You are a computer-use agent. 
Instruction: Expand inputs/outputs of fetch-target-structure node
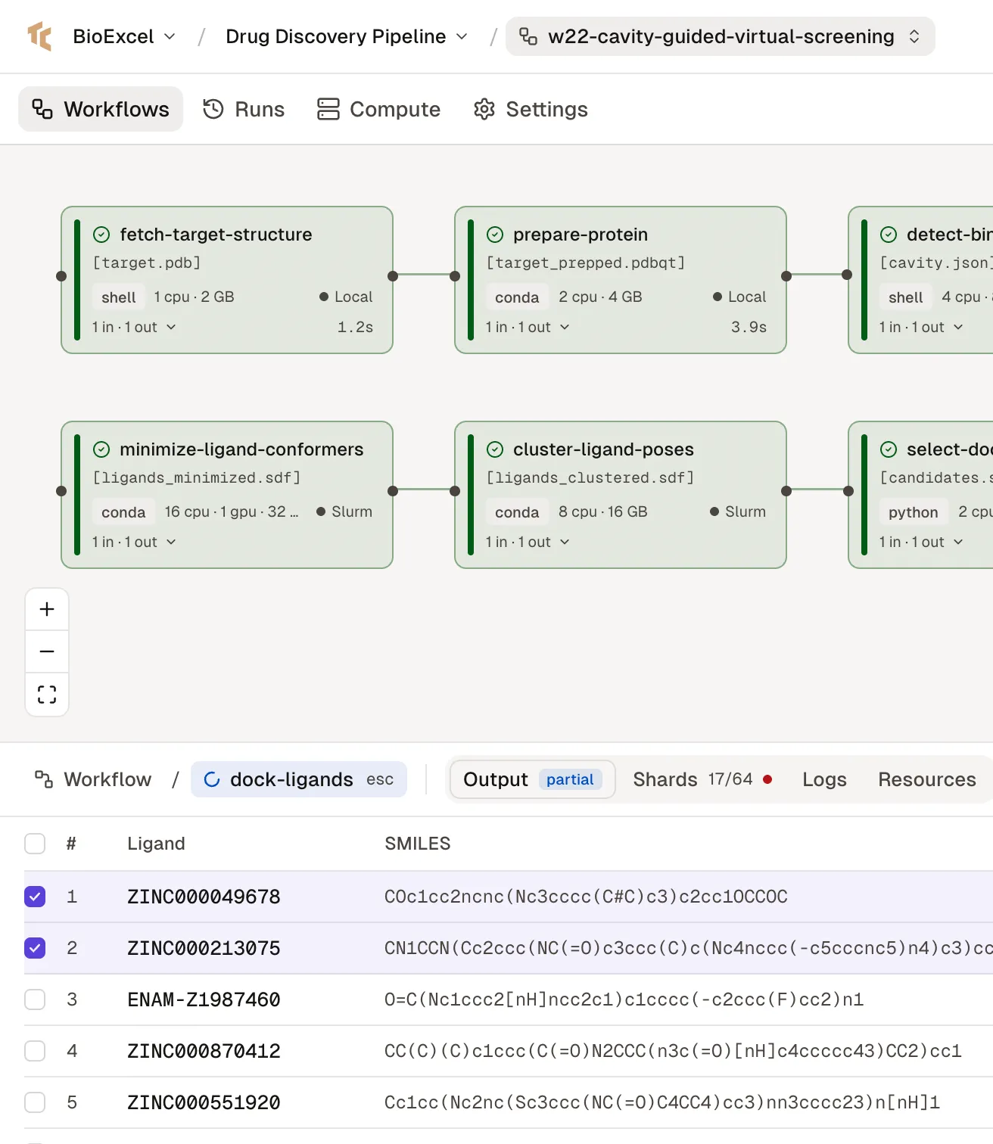(x=134, y=327)
